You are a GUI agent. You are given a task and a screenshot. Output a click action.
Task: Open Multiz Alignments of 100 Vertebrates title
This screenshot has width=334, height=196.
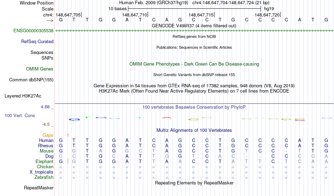pos(194,130)
